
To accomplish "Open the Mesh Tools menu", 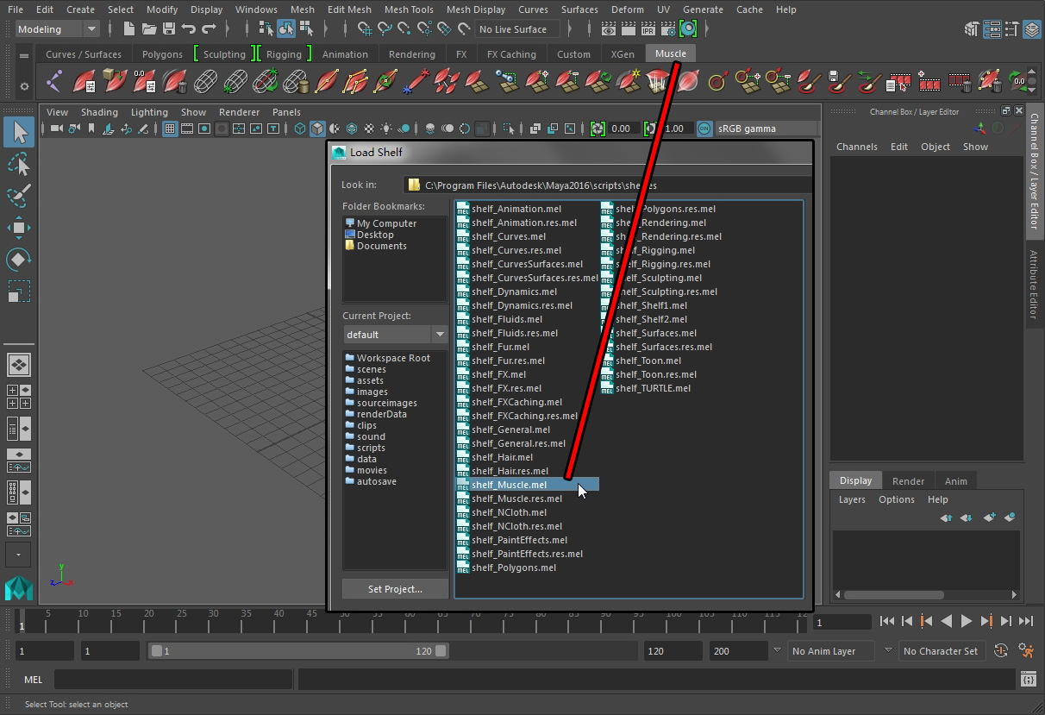I will pyautogui.click(x=409, y=9).
